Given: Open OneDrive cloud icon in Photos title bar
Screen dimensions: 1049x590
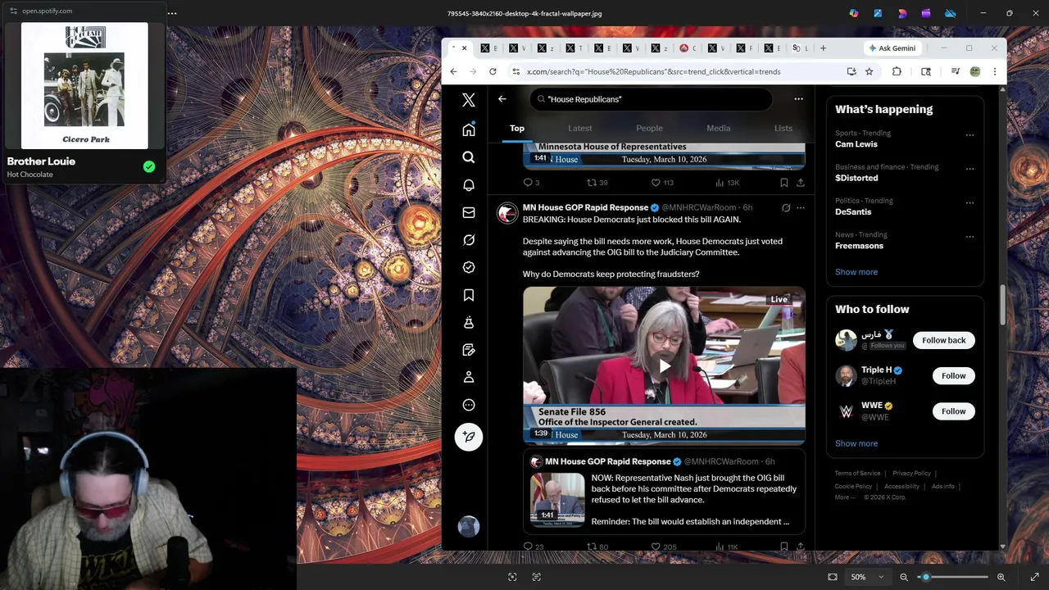Looking at the screenshot, I should tap(951, 13).
